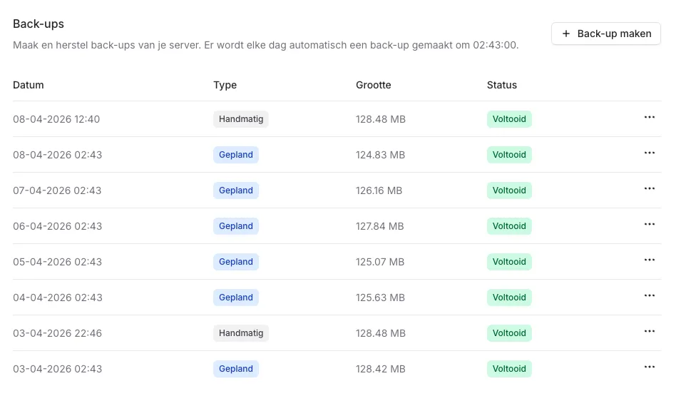The height and width of the screenshot is (401, 676).
Task: Open options menu for 08-04-2026 12:40 backup
Action: tap(649, 118)
